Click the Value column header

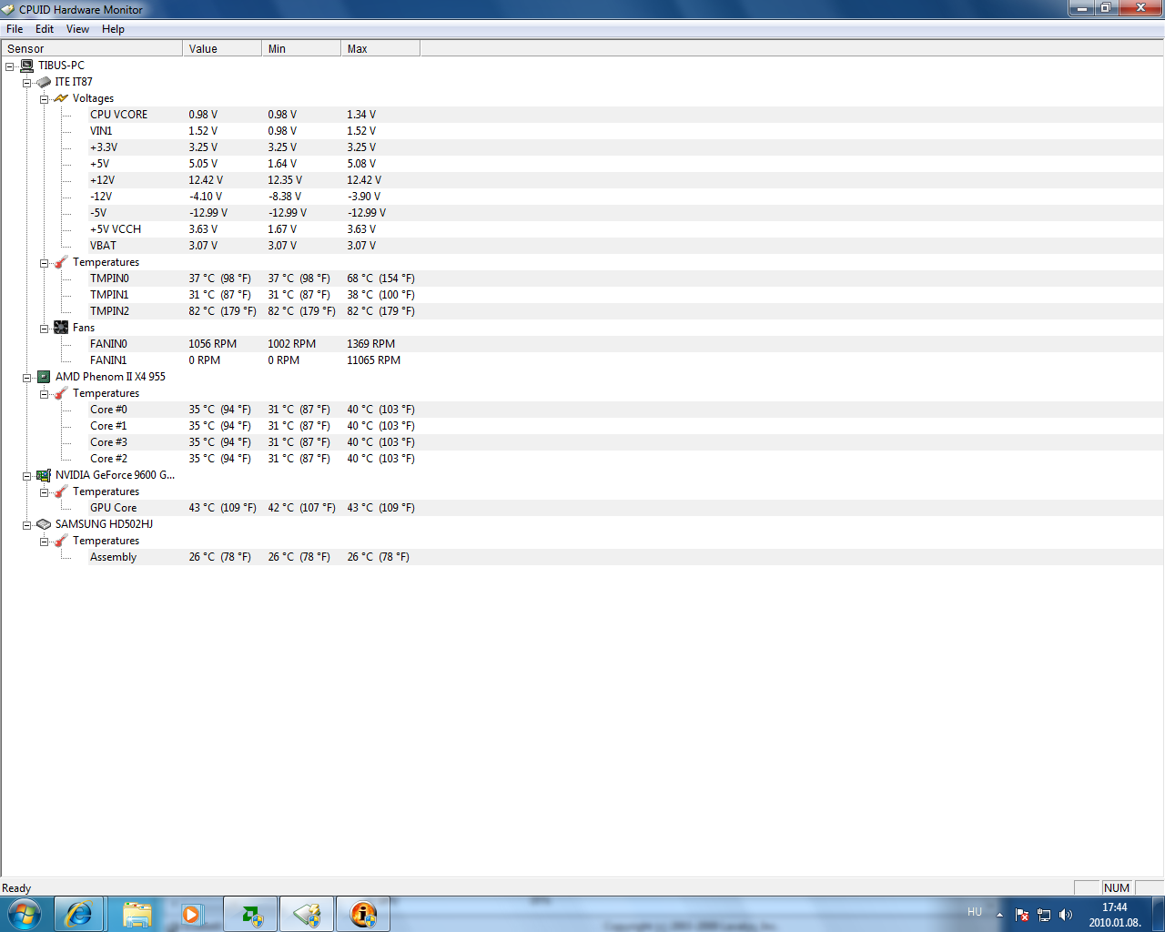[222, 49]
